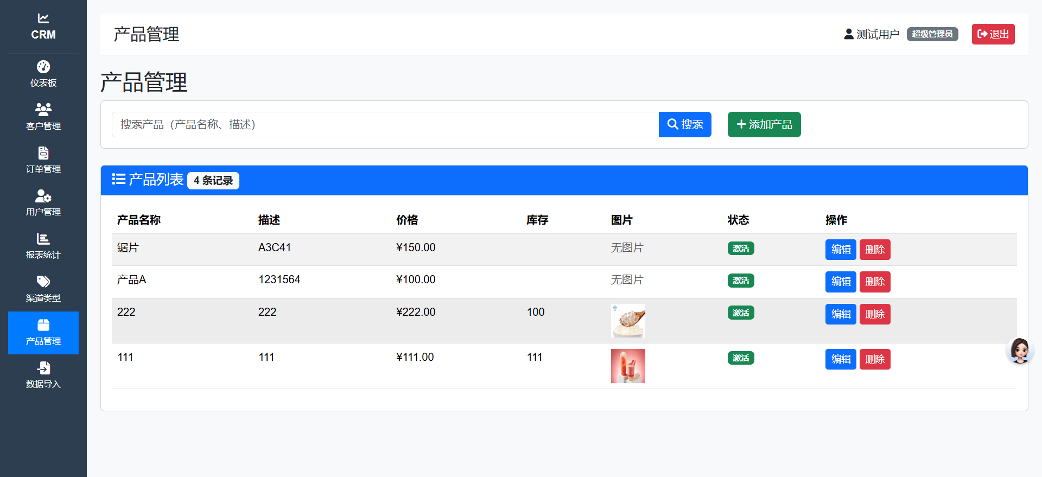This screenshot has height=477, width=1042.
Task: Delete the 产品A product row
Action: tap(874, 282)
